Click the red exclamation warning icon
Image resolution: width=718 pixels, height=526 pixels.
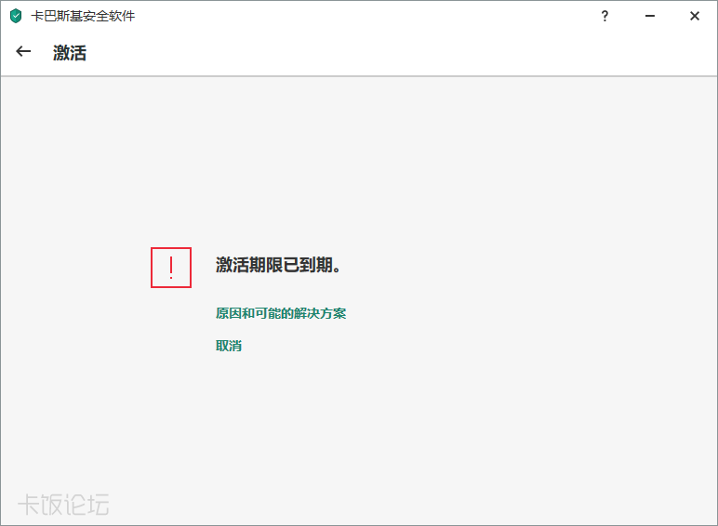[171, 268]
